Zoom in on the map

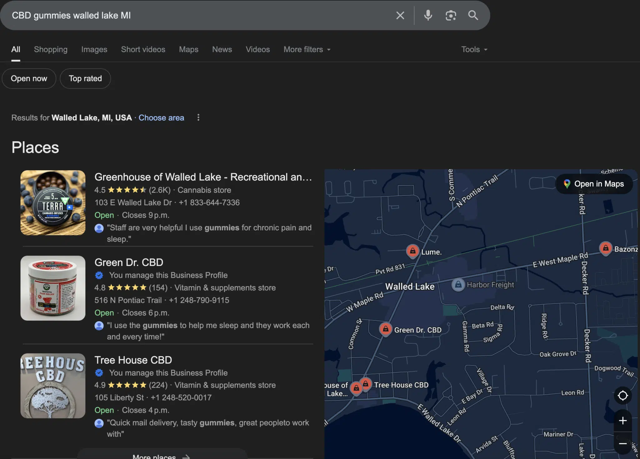click(622, 421)
